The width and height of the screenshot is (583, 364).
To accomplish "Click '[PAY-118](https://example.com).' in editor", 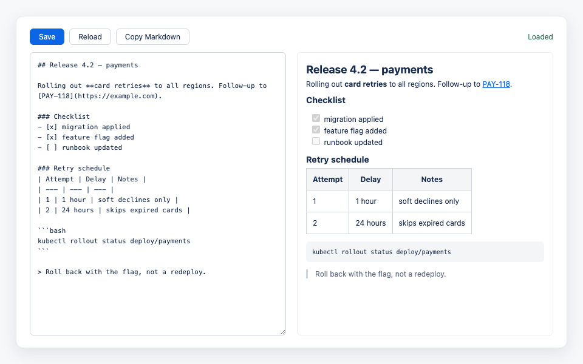I will pos(100,96).
